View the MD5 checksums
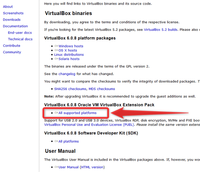 pyautogui.click(x=102, y=89)
